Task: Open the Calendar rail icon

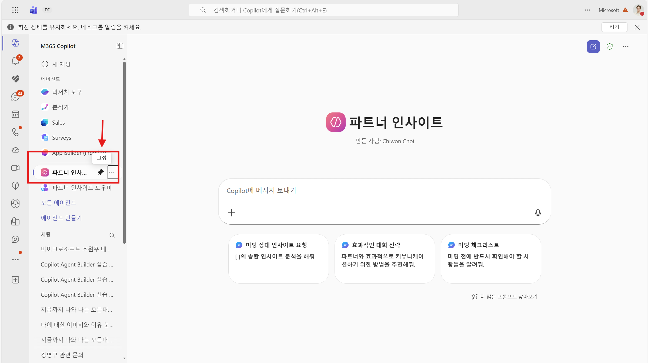Action: click(x=15, y=114)
